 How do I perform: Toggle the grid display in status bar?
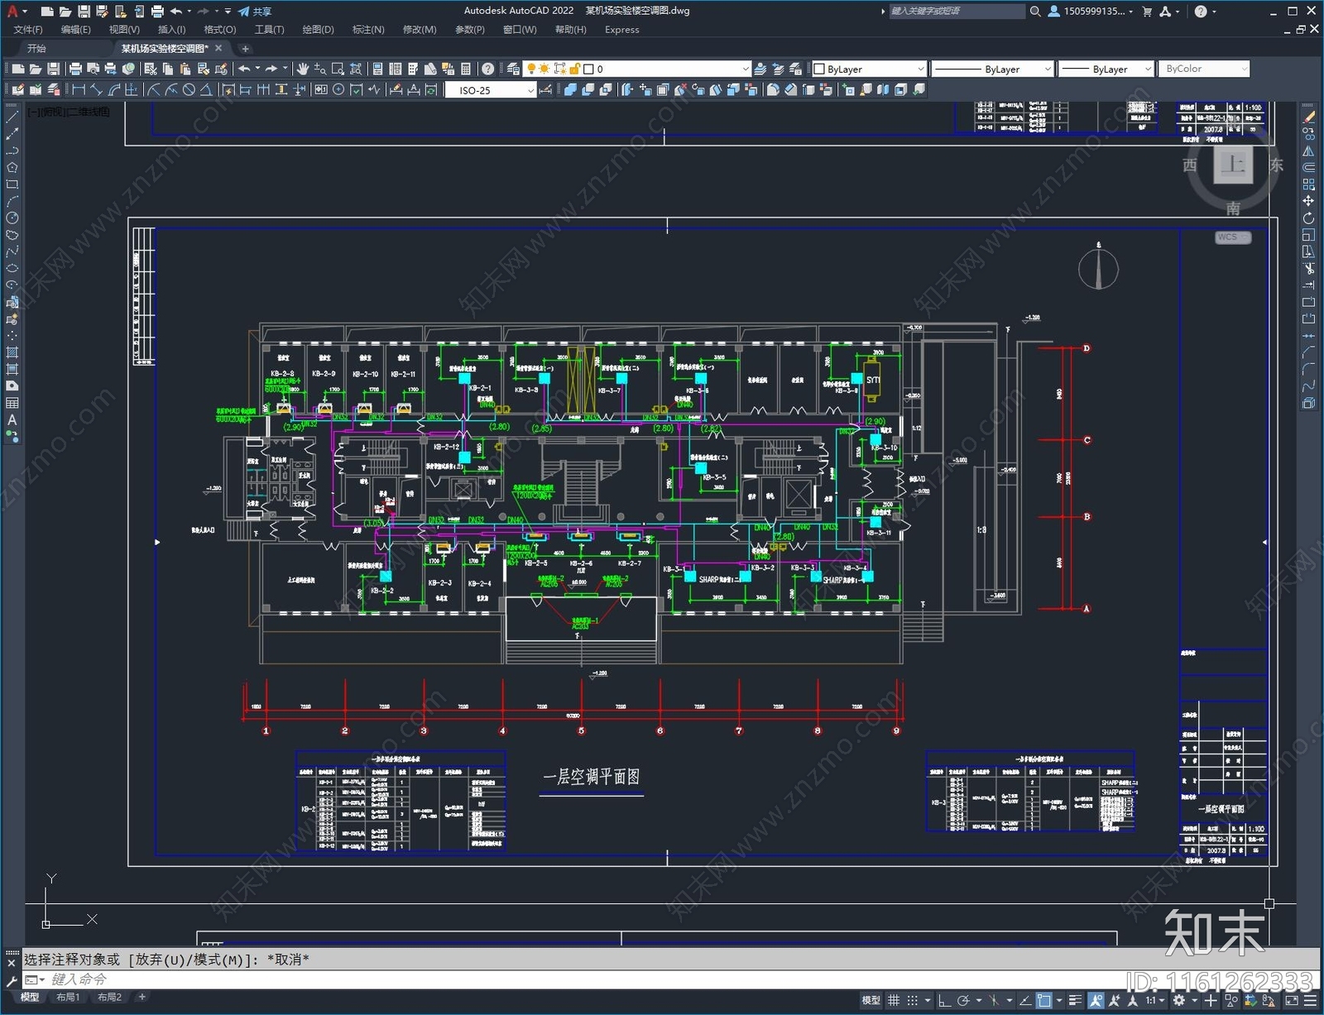point(894,1001)
